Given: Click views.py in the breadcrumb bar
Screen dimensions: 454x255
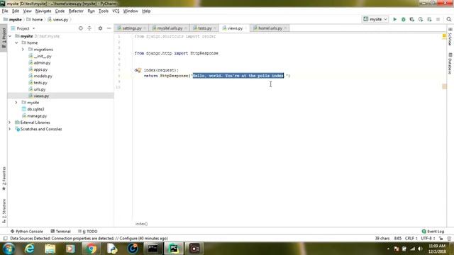Looking at the screenshot, I should pyautogui.click(x=58, y=20).
